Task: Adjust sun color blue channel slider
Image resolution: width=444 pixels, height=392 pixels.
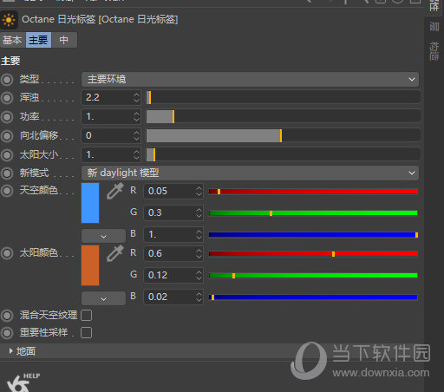Action: pos(313,297)
